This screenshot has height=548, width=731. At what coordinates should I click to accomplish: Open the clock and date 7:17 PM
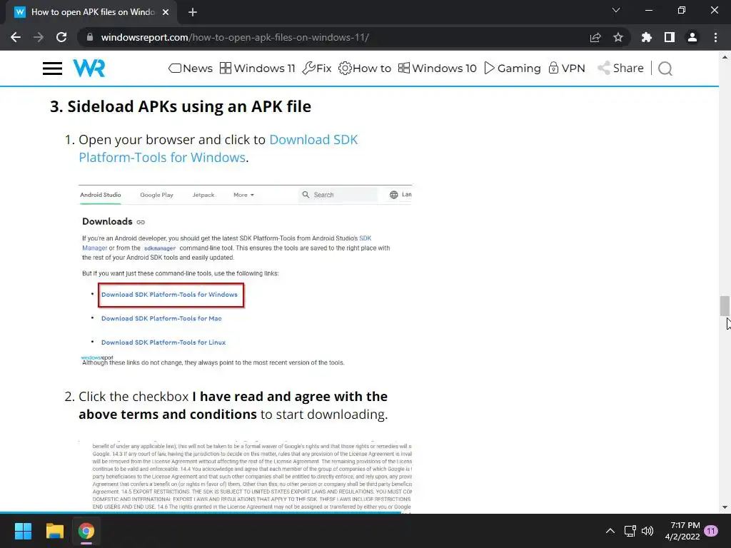click(682, 531)
